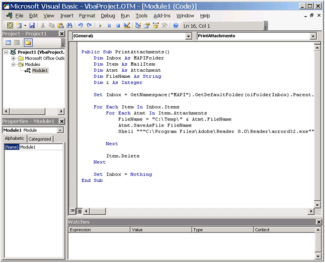This screenshot has height=263, width=325.
Task: Click the toolbar options chevron after Ln 16
Action: pyautogui.click(x=266, y=26)
